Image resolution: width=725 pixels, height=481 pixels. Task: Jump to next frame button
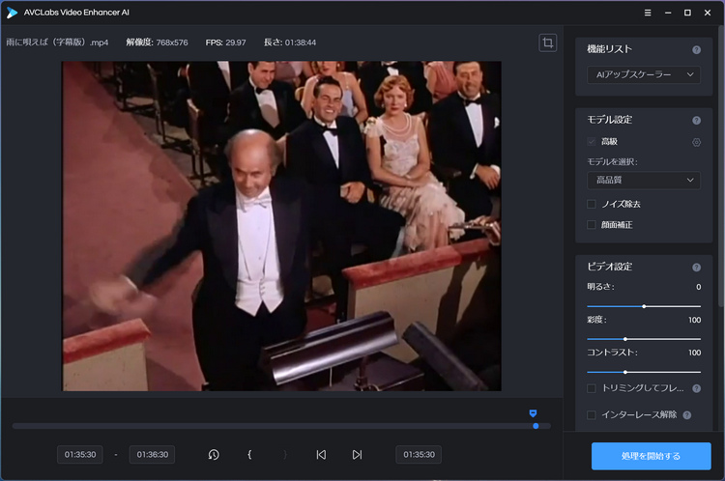357,455
